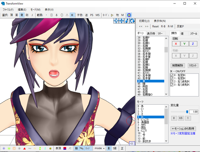Choose lasso δ range selection
The height and width of the screenshot is (152, 200).
pyautogui.click(x=57, y=15)
